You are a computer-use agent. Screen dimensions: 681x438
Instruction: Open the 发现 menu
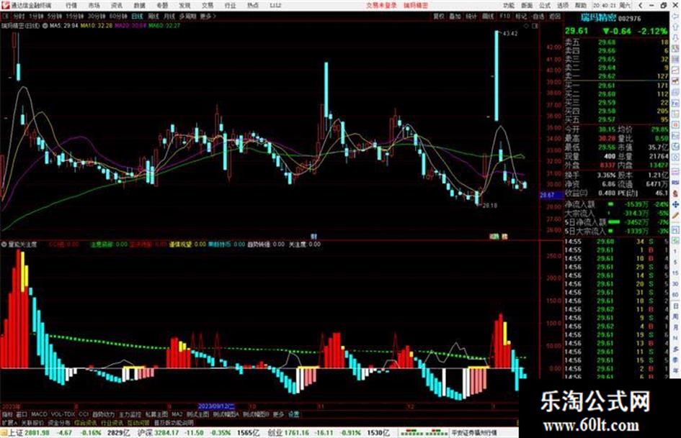click(x=184, y=5)
